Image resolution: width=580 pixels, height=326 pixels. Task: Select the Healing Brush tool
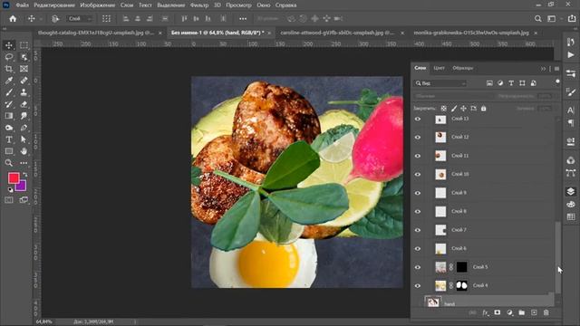click(24, 81)
